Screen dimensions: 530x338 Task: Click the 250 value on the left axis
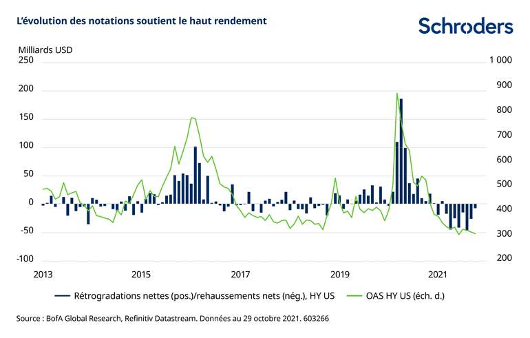25,61
